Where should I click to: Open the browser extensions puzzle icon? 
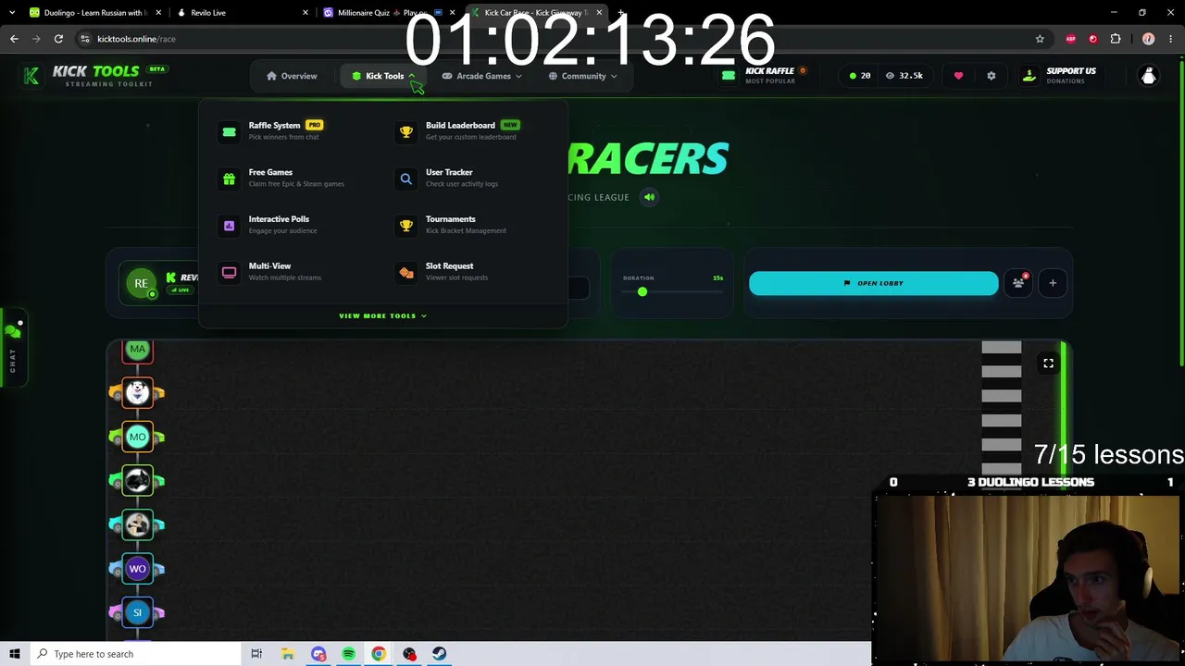pyautogui.click(x=1116, y=39)
